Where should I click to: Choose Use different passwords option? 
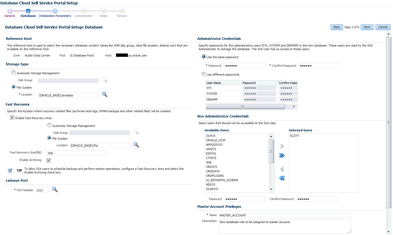coord(204,74)
